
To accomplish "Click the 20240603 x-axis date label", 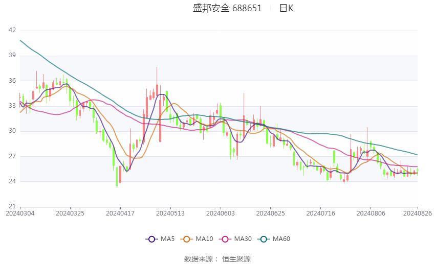I will click(x=220, y=213).
